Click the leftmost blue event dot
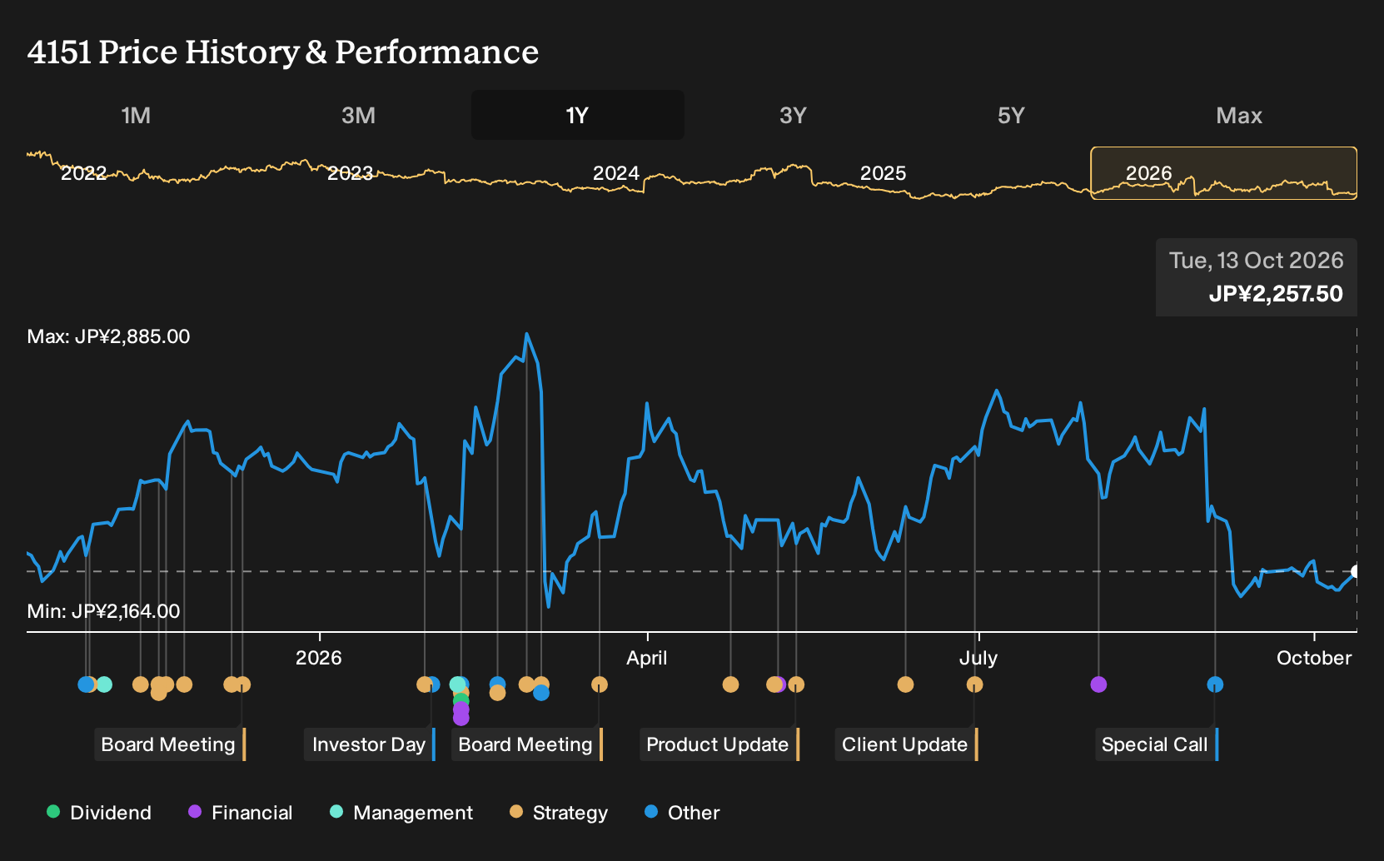Viewport: 1384px width, 861px height. click(85, 684)
